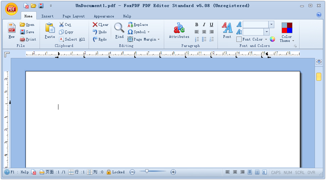This screenshot has width=326, height=180.
Task: Open the abc Attributes dialog
Action: click(179, 31)
